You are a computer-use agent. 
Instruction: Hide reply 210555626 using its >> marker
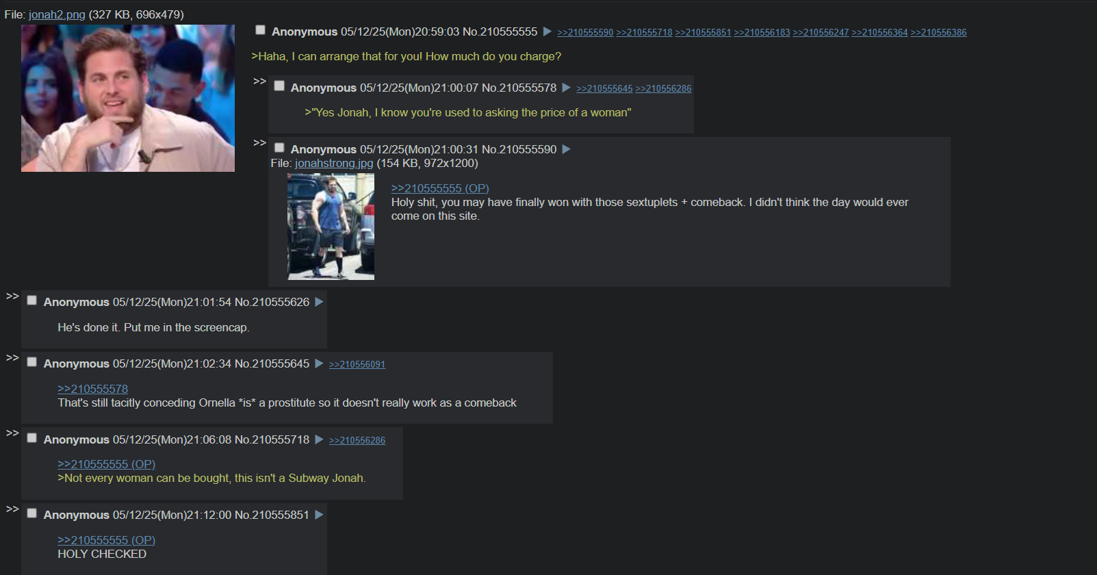[12, 296]
